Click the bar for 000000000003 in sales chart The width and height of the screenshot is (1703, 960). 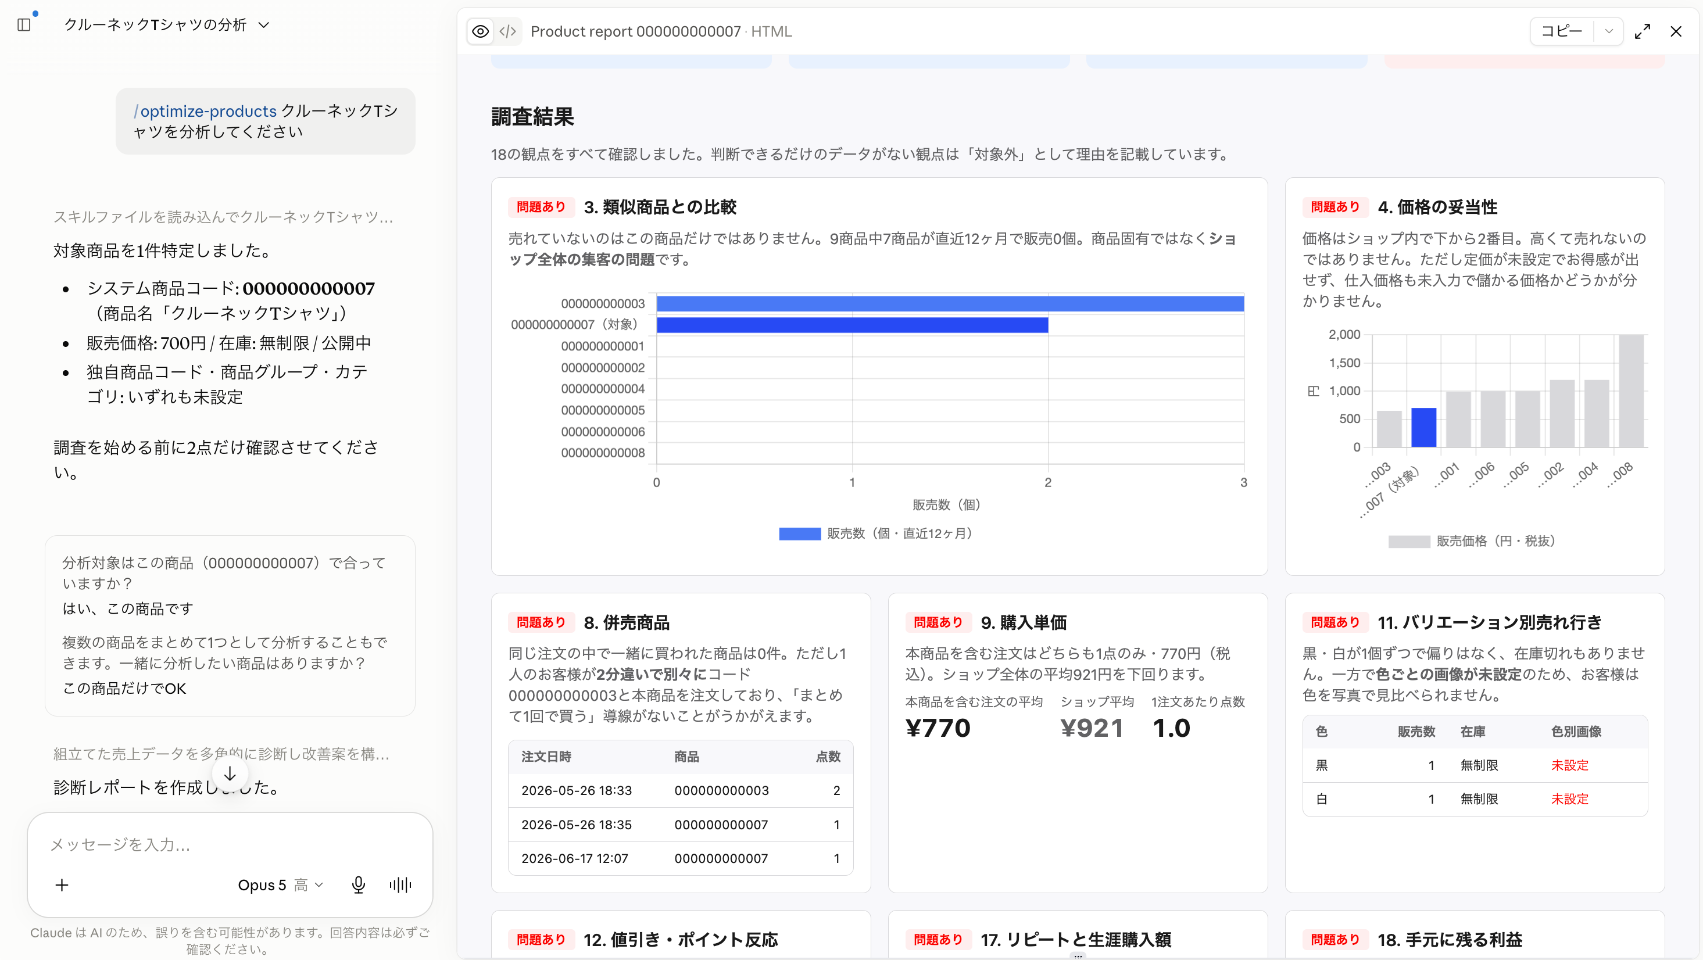point(950,303)
